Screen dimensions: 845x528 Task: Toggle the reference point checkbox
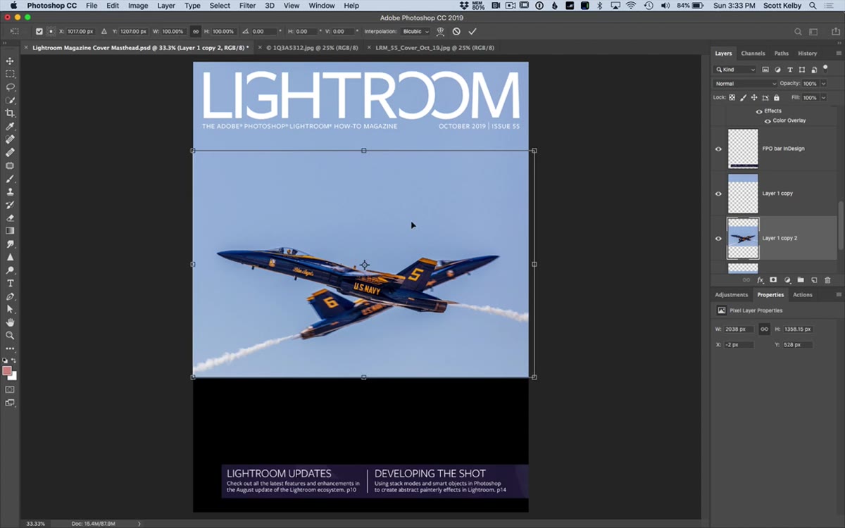39,32
